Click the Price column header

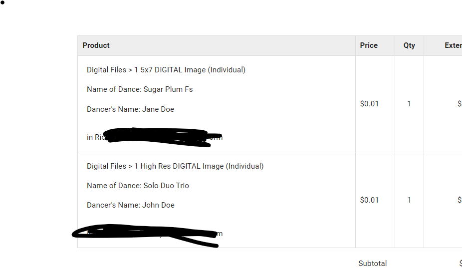click(369, 45)
